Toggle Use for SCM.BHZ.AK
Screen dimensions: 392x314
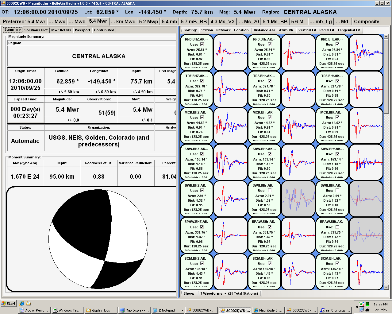click(x=202, y=263)
